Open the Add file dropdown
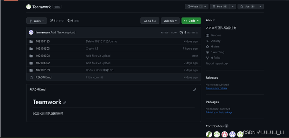Viewport: 289px width, 138px height. [x=170, y=21]
